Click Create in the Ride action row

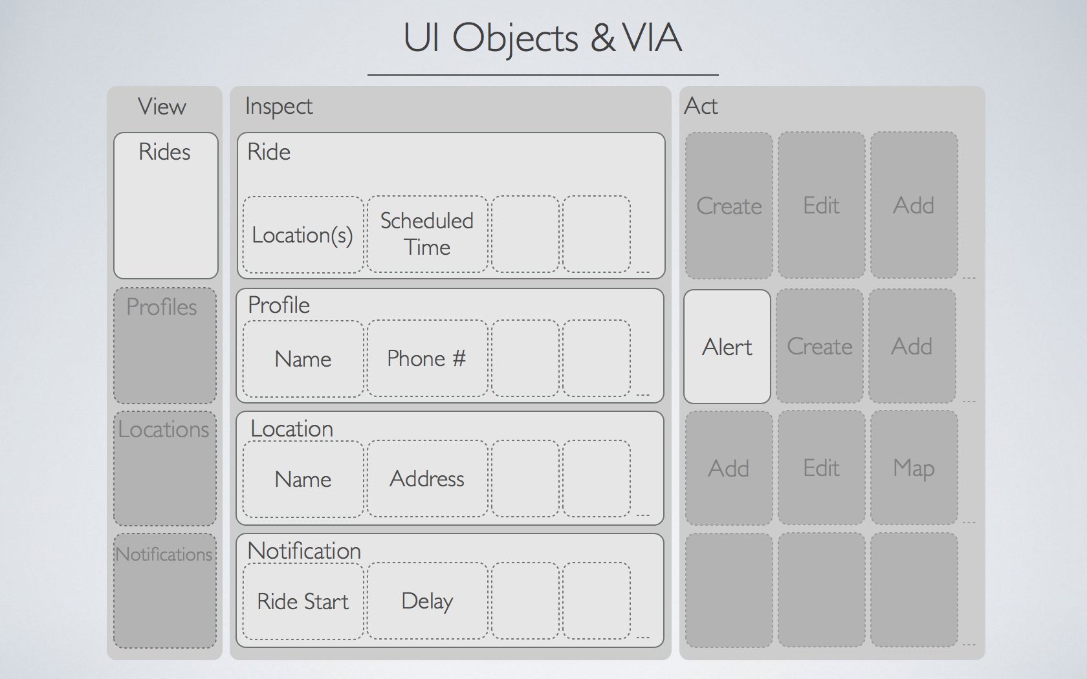[729, 206]
